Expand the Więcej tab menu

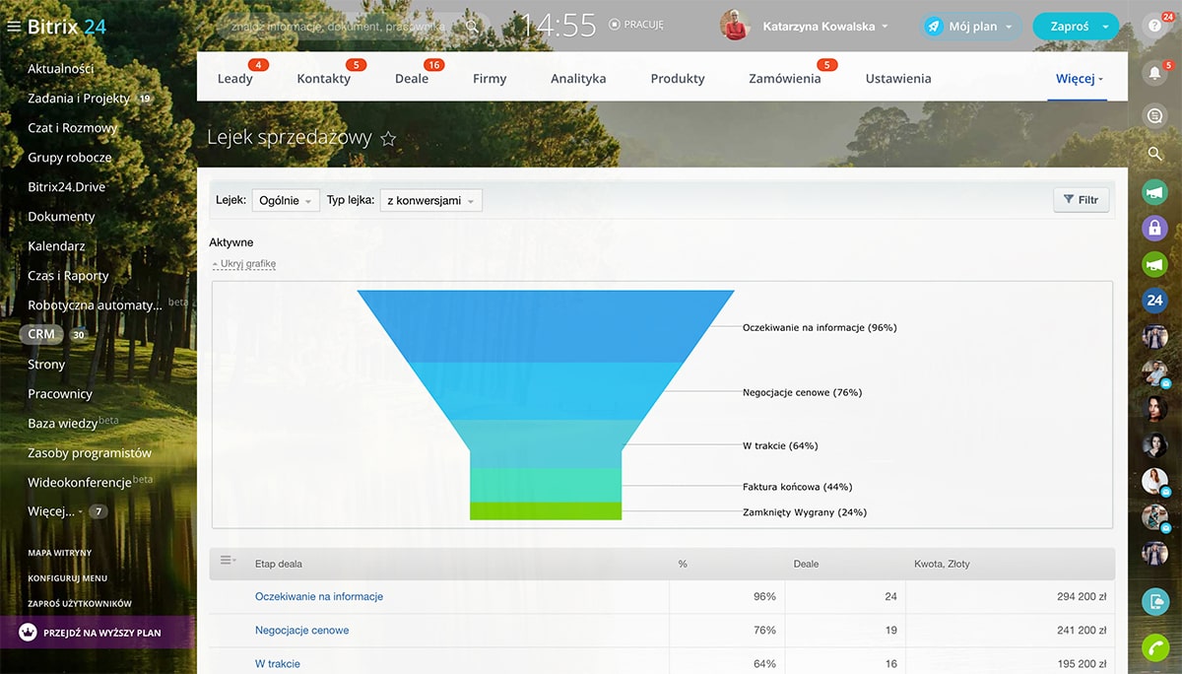(1080, 79)
